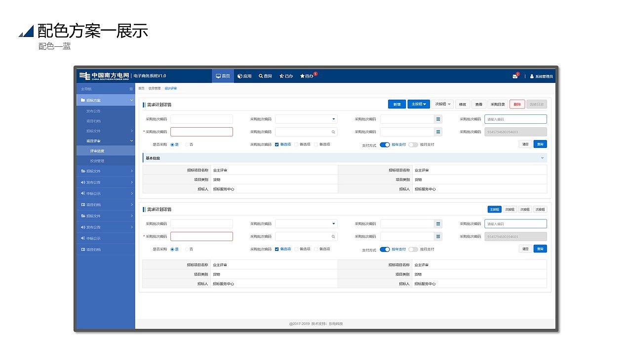Expand the 招标文件 submenu item under 招标方案

(106, 131)
